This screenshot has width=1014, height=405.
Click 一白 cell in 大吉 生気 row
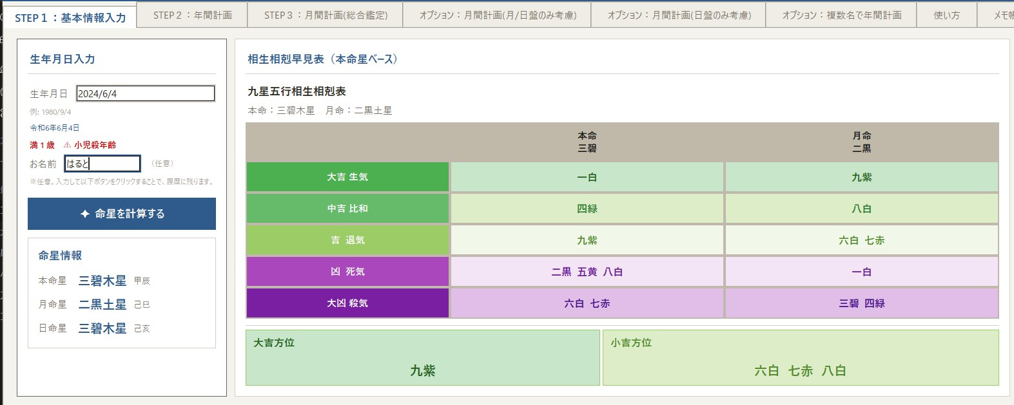coord(587,177)
